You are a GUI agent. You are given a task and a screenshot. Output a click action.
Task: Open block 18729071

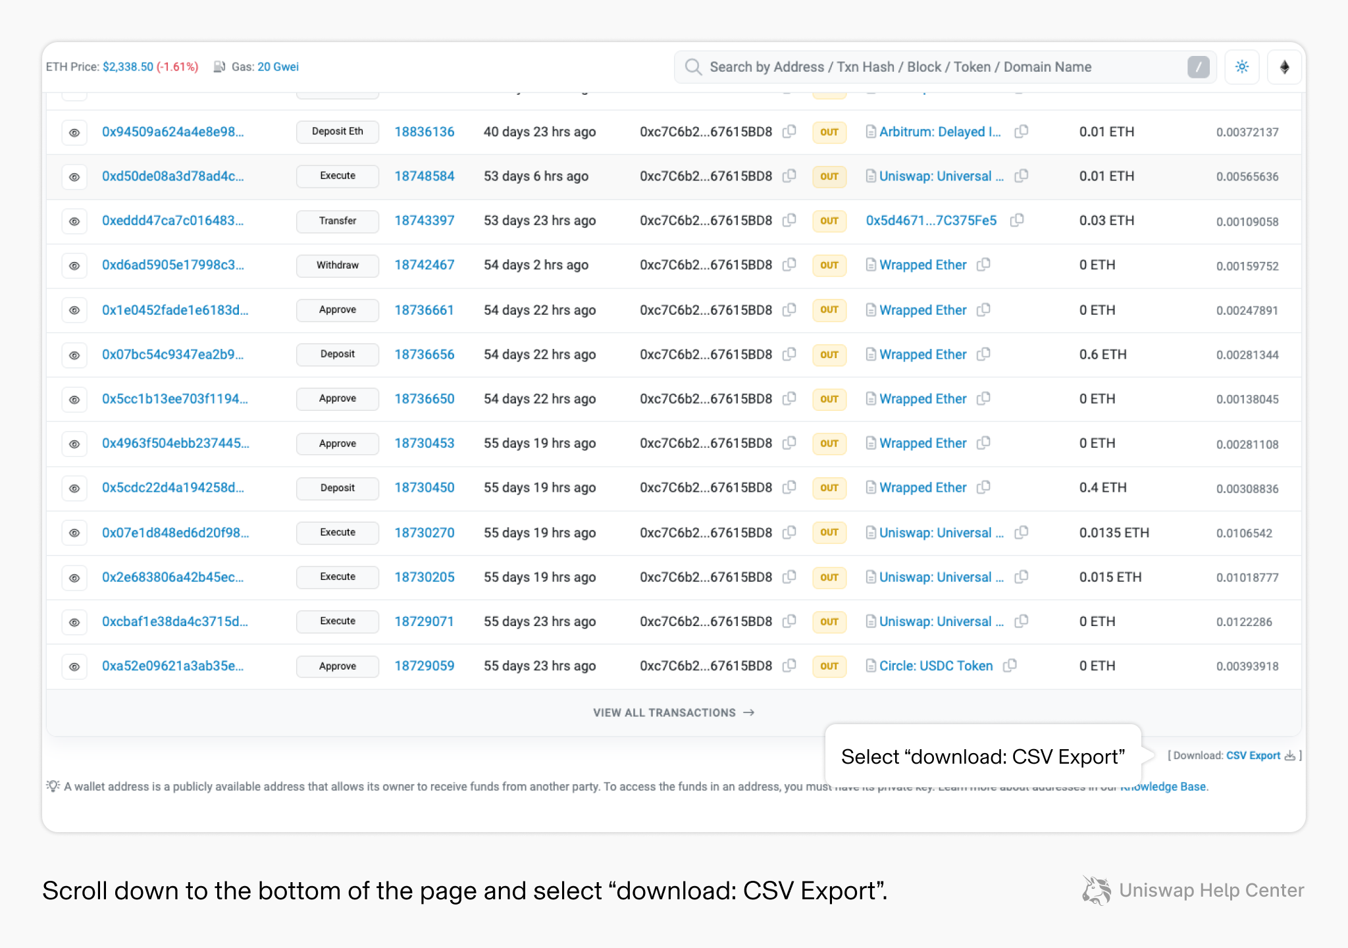pos(425,621)
